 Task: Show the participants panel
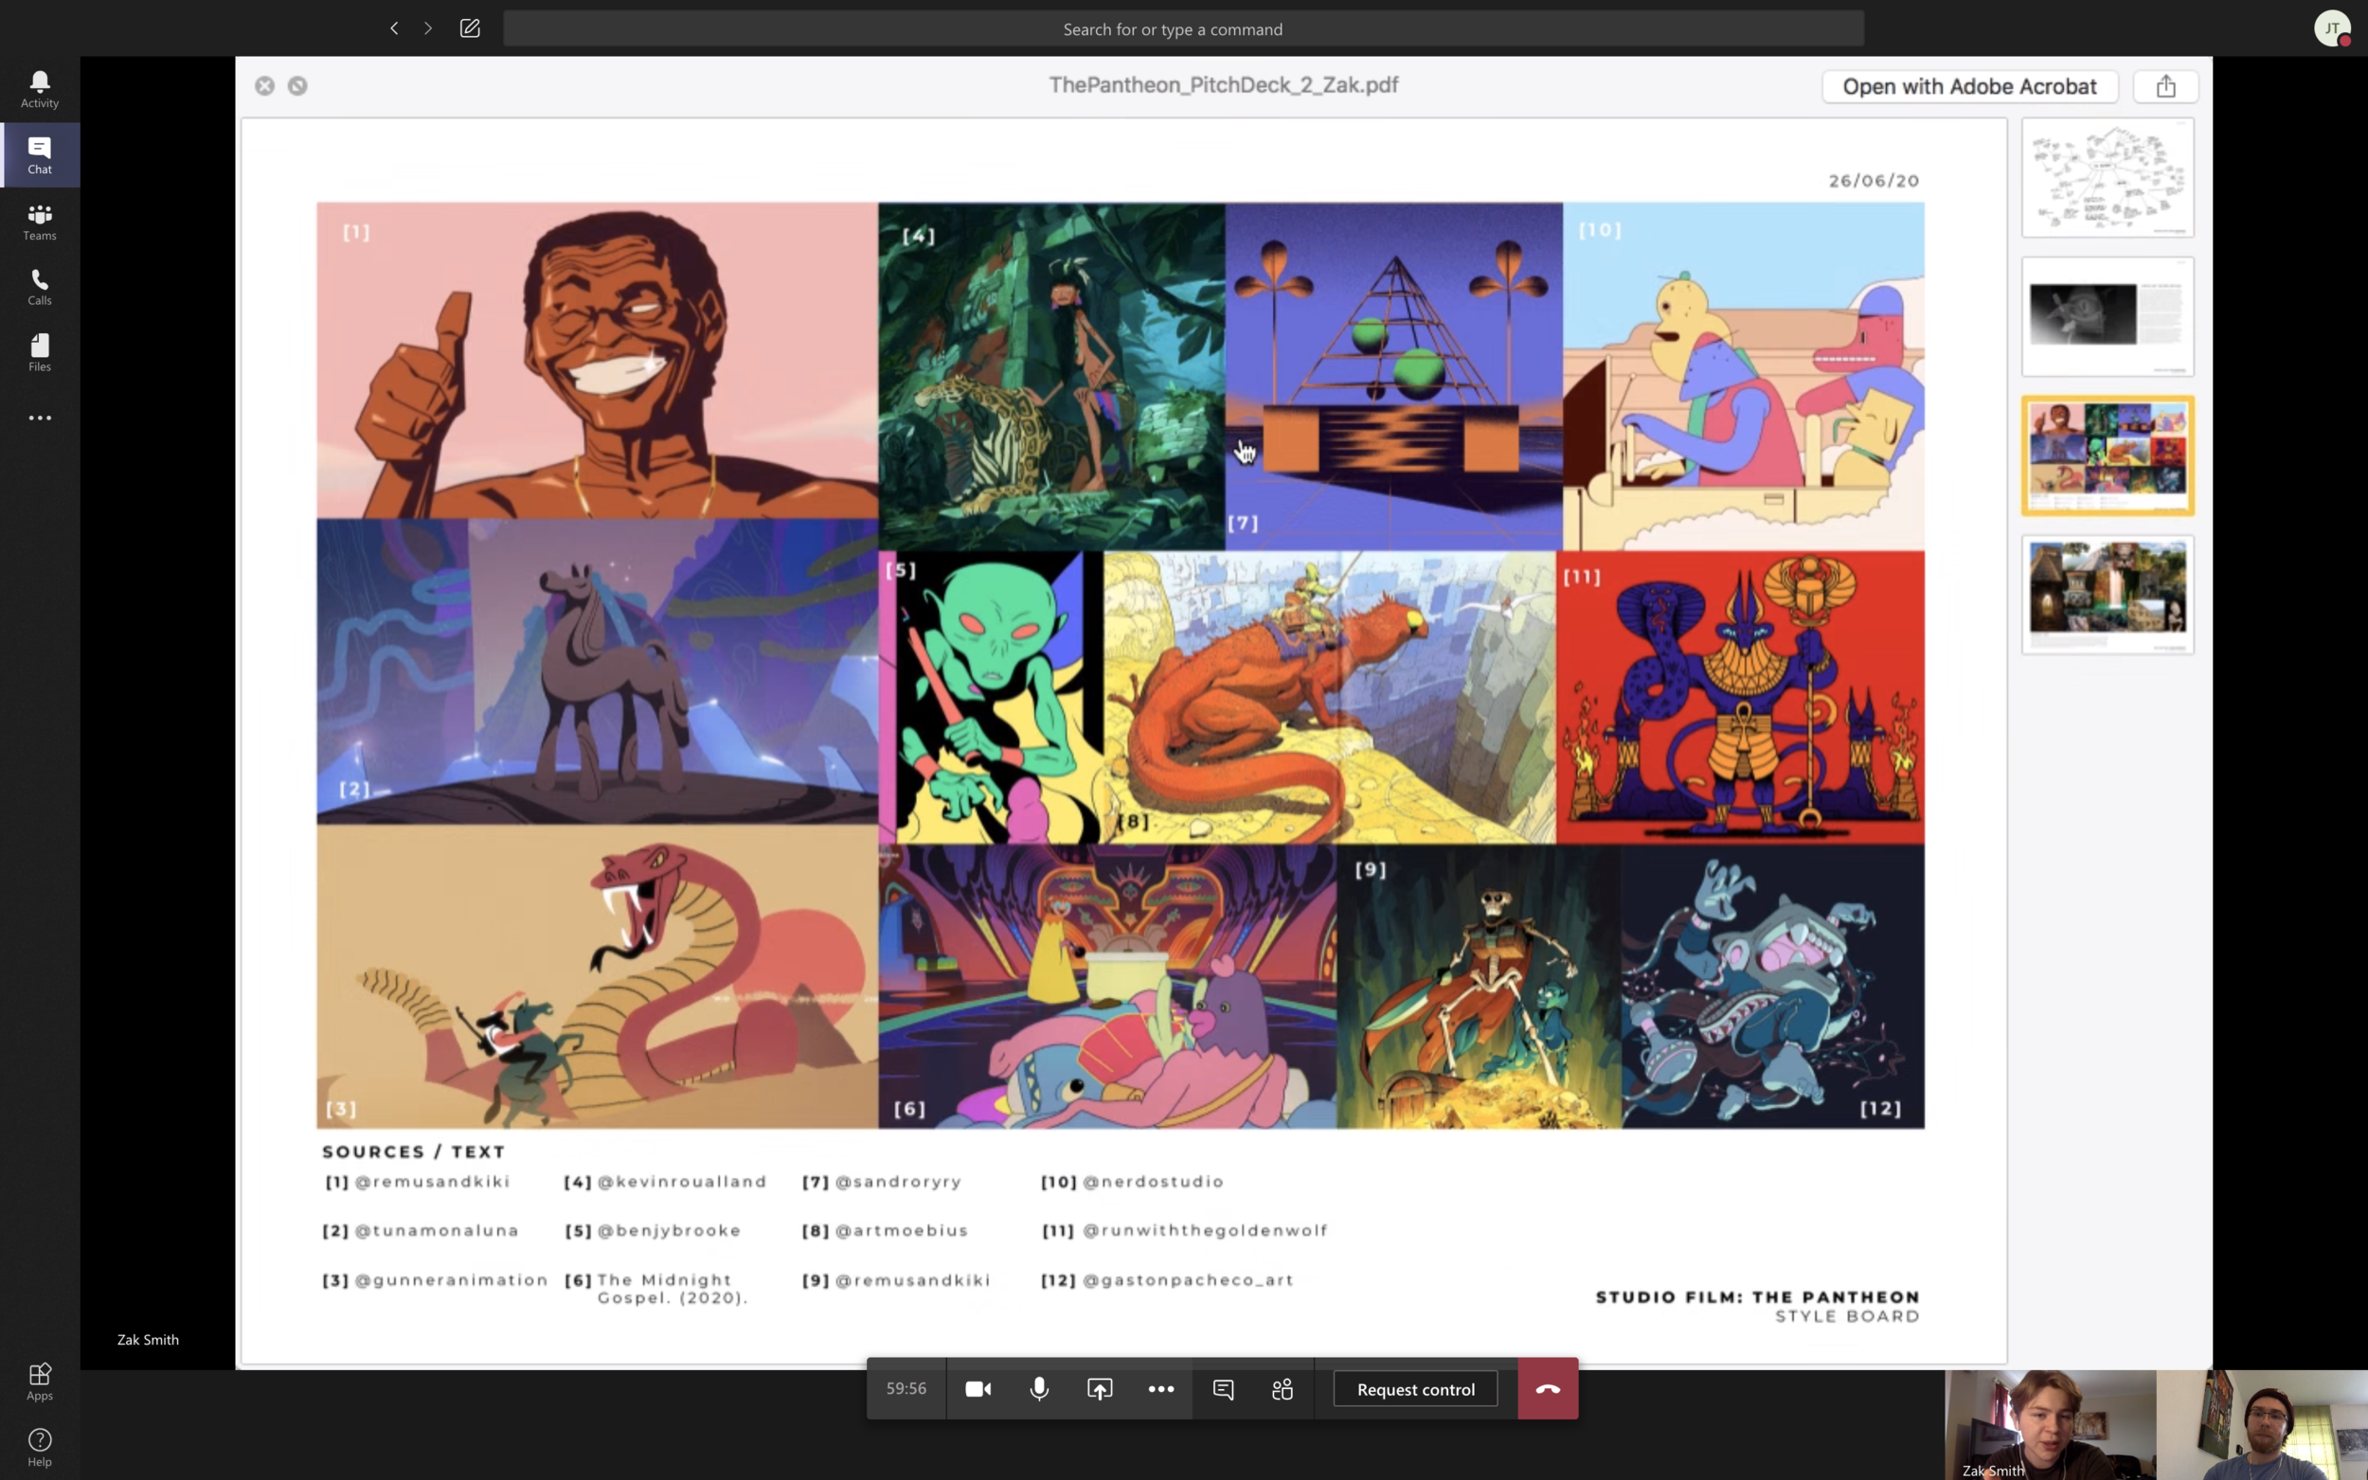coord(1283,1388)
